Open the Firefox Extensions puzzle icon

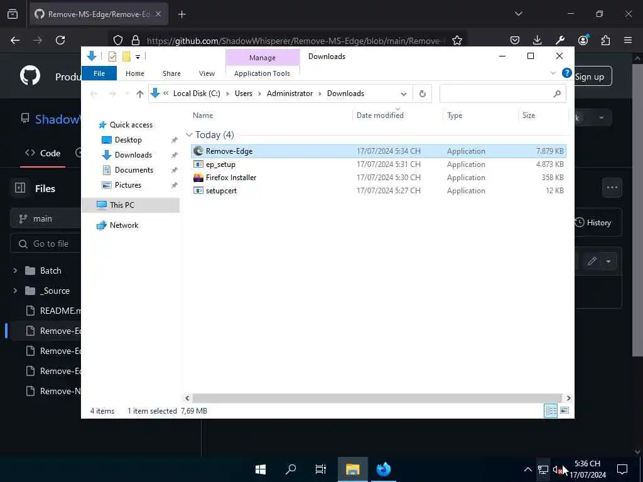pos(605,40)
